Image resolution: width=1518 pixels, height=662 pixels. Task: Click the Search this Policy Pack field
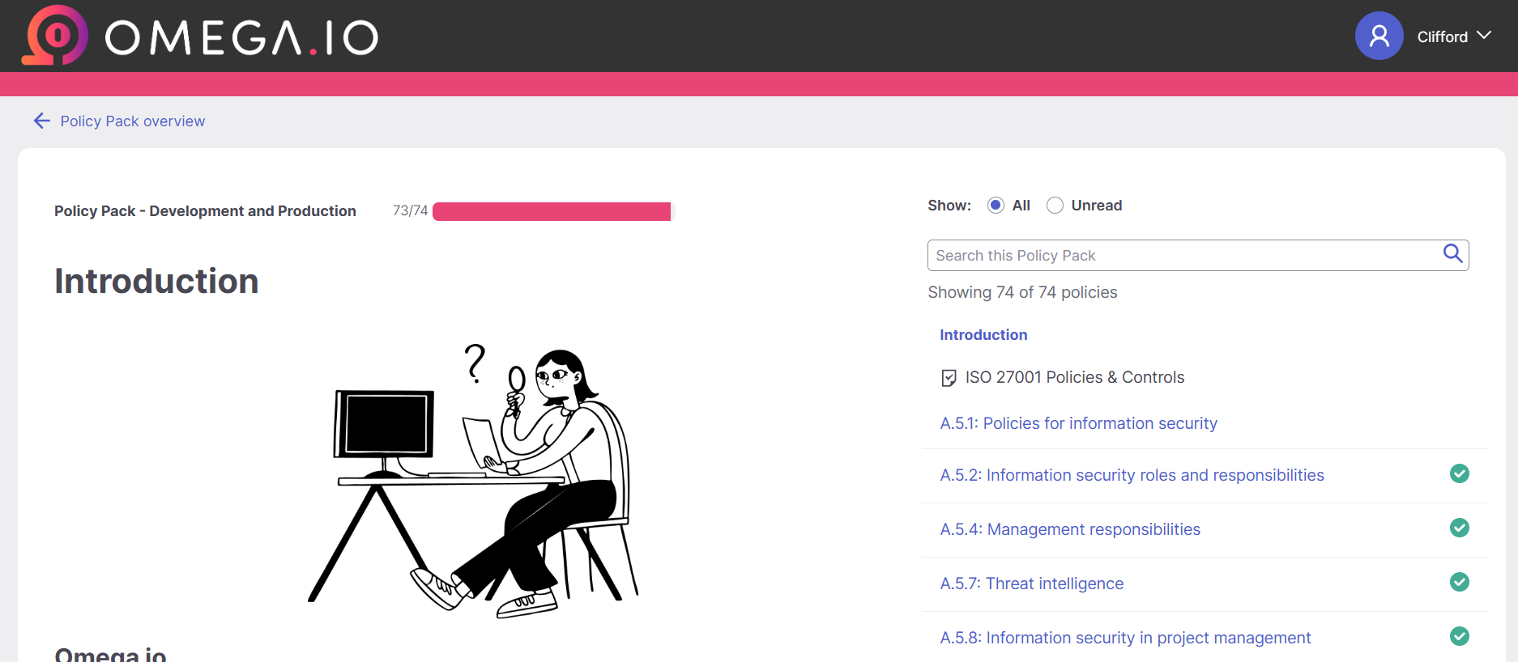coord(1198,255)
